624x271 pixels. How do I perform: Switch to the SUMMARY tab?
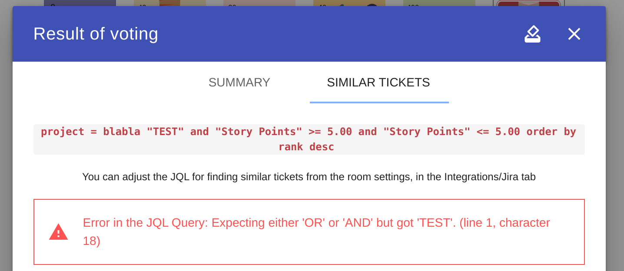click(x=239, y=83)
